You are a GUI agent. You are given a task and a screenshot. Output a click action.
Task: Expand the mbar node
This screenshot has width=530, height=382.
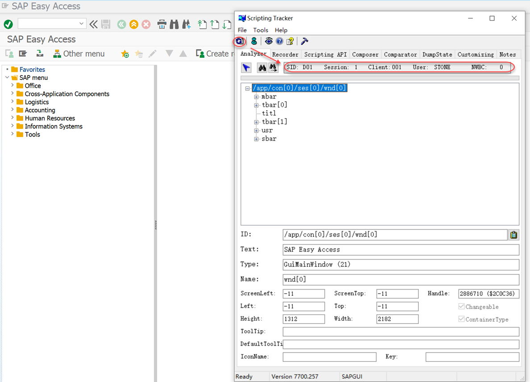[256, 97]
